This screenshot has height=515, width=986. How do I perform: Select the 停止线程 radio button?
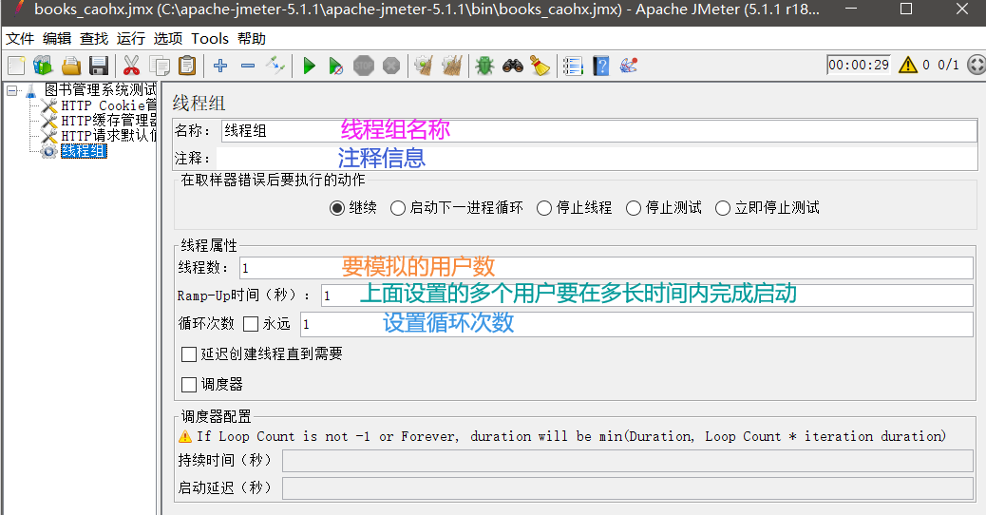click(x=544, y=208)
